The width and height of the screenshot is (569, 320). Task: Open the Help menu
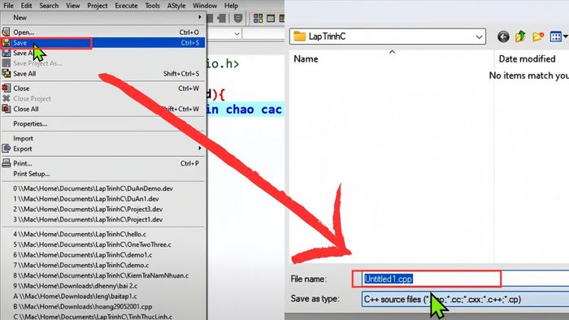pyautogui.click(x=231, y=6)
